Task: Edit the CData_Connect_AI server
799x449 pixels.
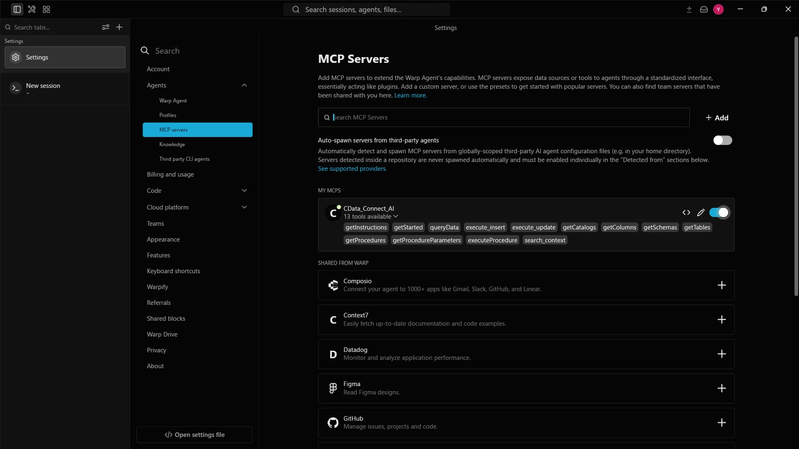Action: [701, 212]
